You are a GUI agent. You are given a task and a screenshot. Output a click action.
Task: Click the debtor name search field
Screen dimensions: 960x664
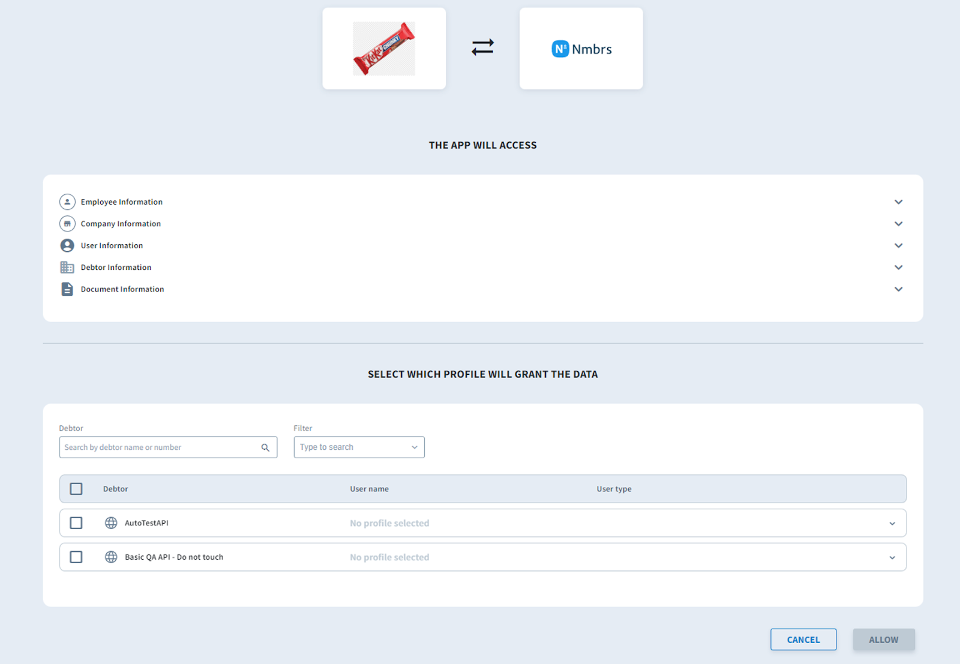pos(168,447)
